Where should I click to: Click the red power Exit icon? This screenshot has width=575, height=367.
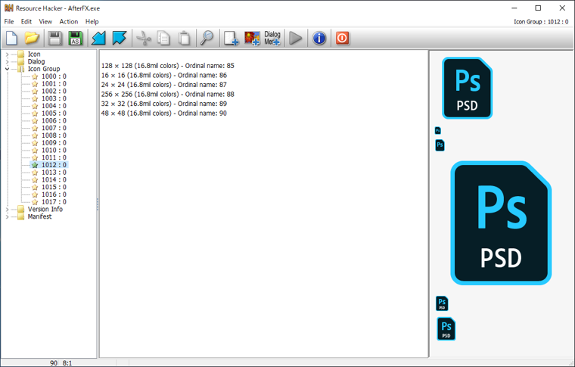pos(342,38)
